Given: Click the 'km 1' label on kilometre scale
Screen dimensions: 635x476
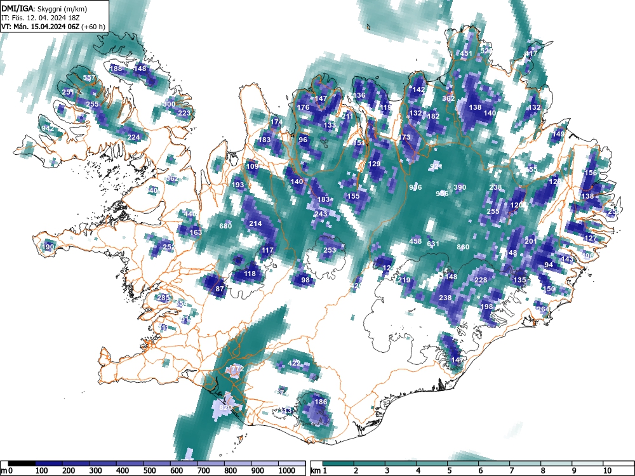Looking at the screenshot, I should pyautogui.click(x=319, y=471).
